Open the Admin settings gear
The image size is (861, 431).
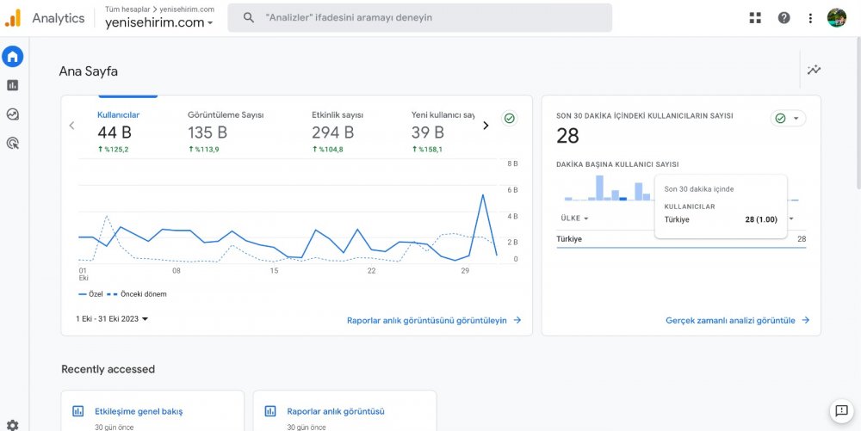coord(12,424)
